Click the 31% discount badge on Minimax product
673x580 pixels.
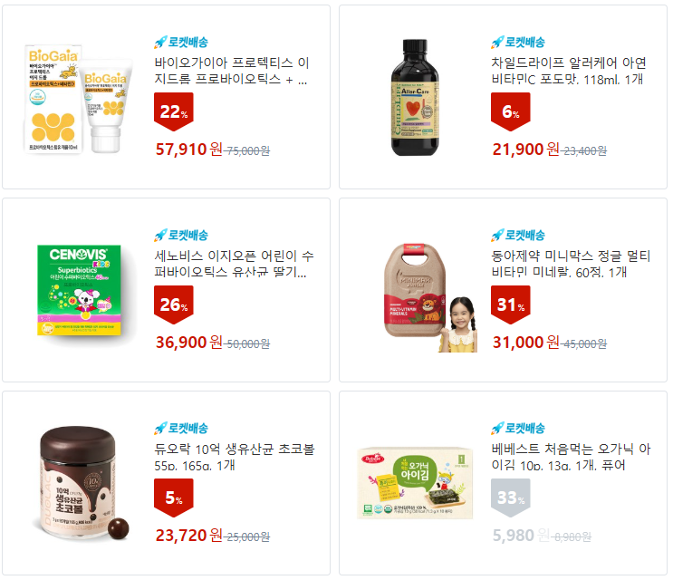click(510, 304)
